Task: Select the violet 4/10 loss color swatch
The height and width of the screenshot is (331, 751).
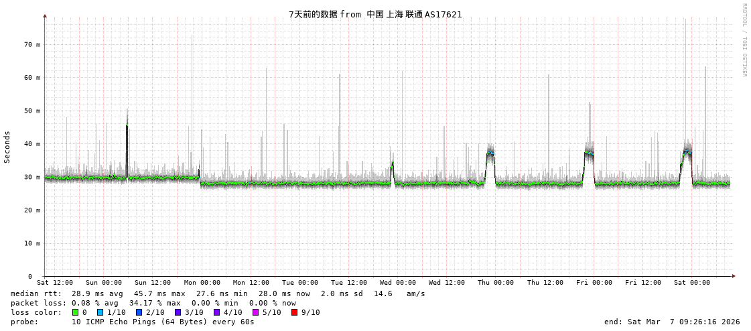Action: [x=216, y=312]
